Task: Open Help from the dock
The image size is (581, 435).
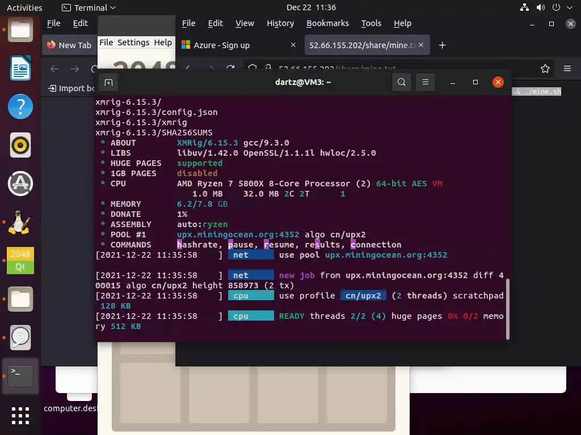Action: 20,106
